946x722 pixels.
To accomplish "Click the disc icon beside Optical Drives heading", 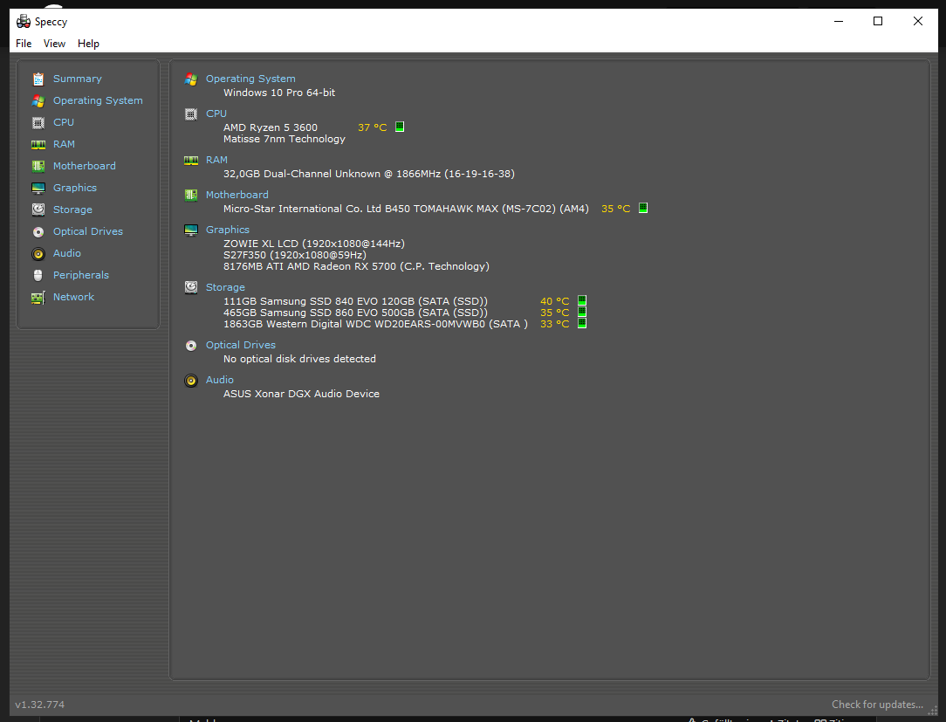I will tap(191, 346).
